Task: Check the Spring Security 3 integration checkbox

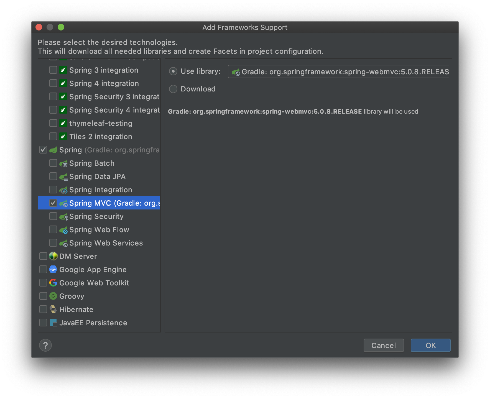Action: [x=53, y=96]
